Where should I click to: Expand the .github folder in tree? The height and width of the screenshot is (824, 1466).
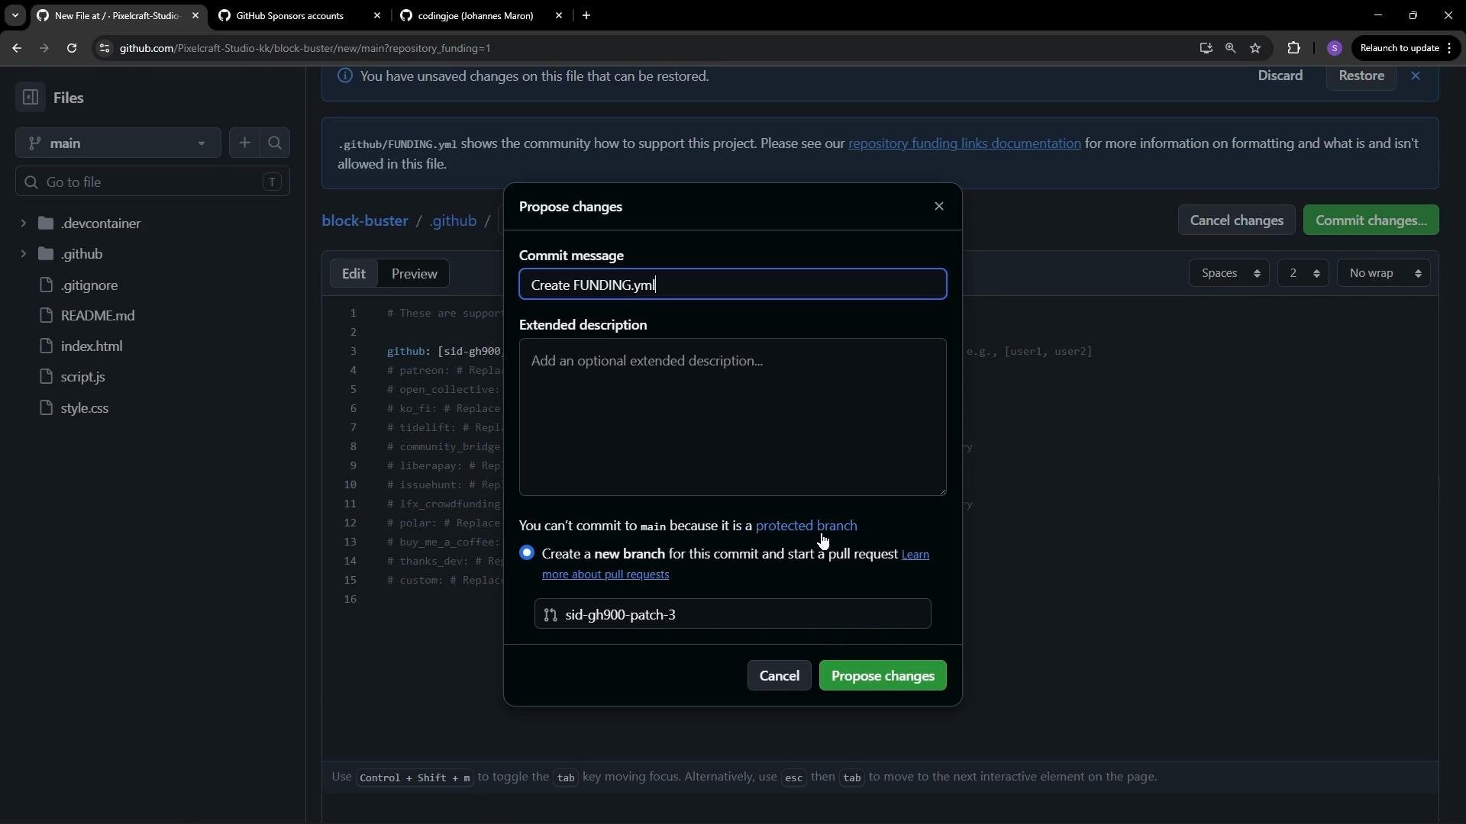coord(23,254)
